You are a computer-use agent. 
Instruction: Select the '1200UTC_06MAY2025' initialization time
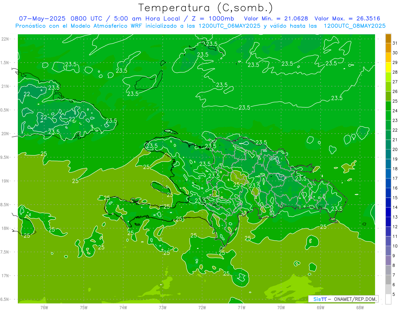point(230,26)
